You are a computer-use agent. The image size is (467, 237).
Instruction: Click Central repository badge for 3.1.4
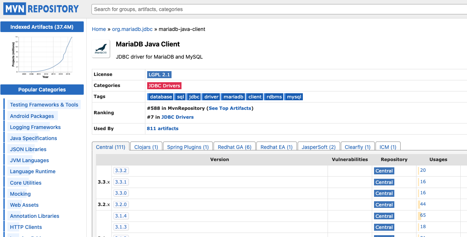[384, 216]
